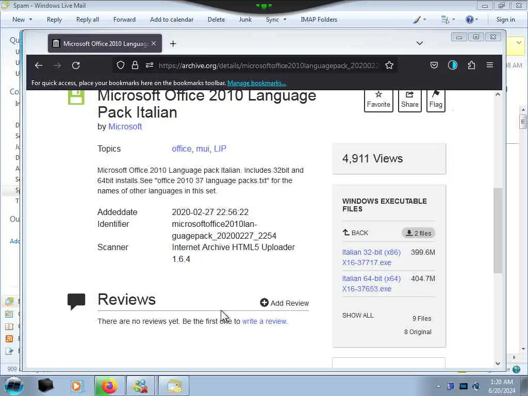Switch to Firefox in taskbar
528x396 pixels.
[x=109, y=386]
